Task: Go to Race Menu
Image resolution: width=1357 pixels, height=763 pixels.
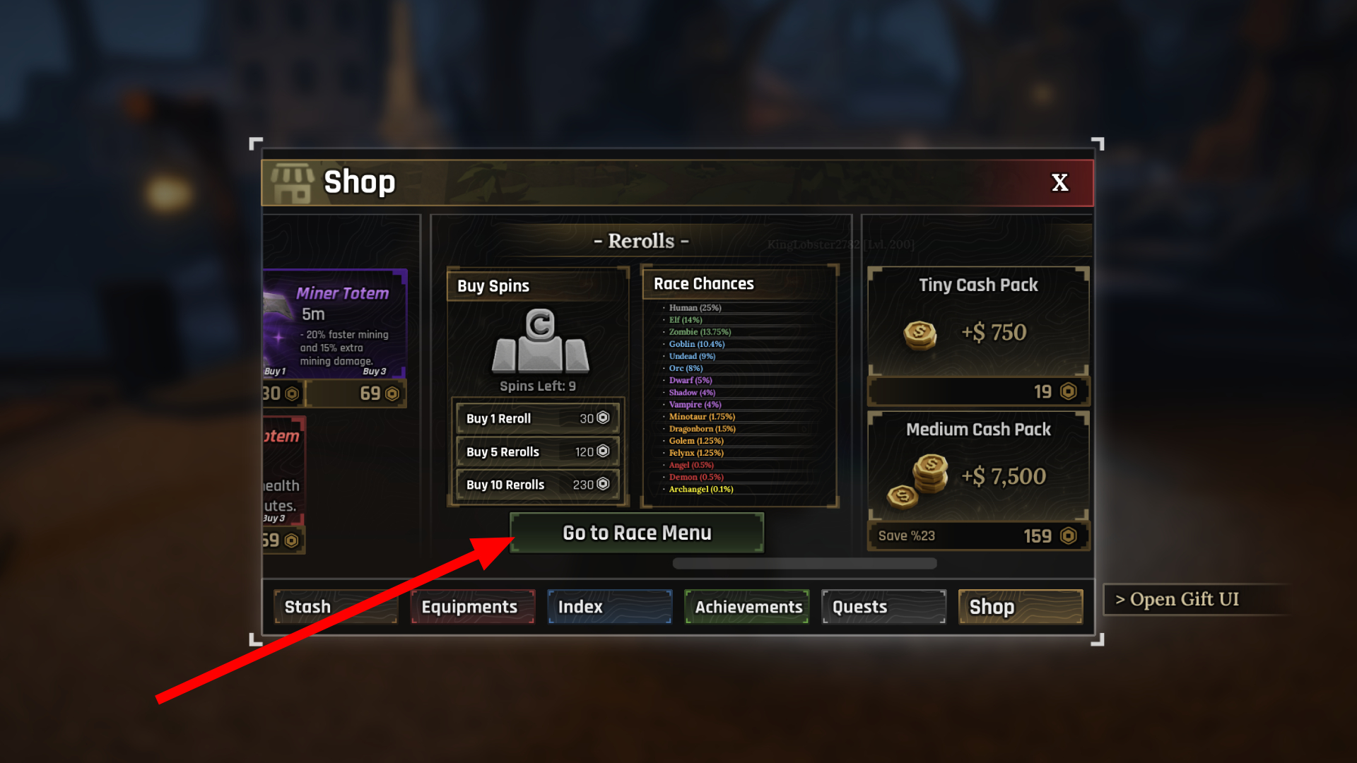Action: click(637, 533)
